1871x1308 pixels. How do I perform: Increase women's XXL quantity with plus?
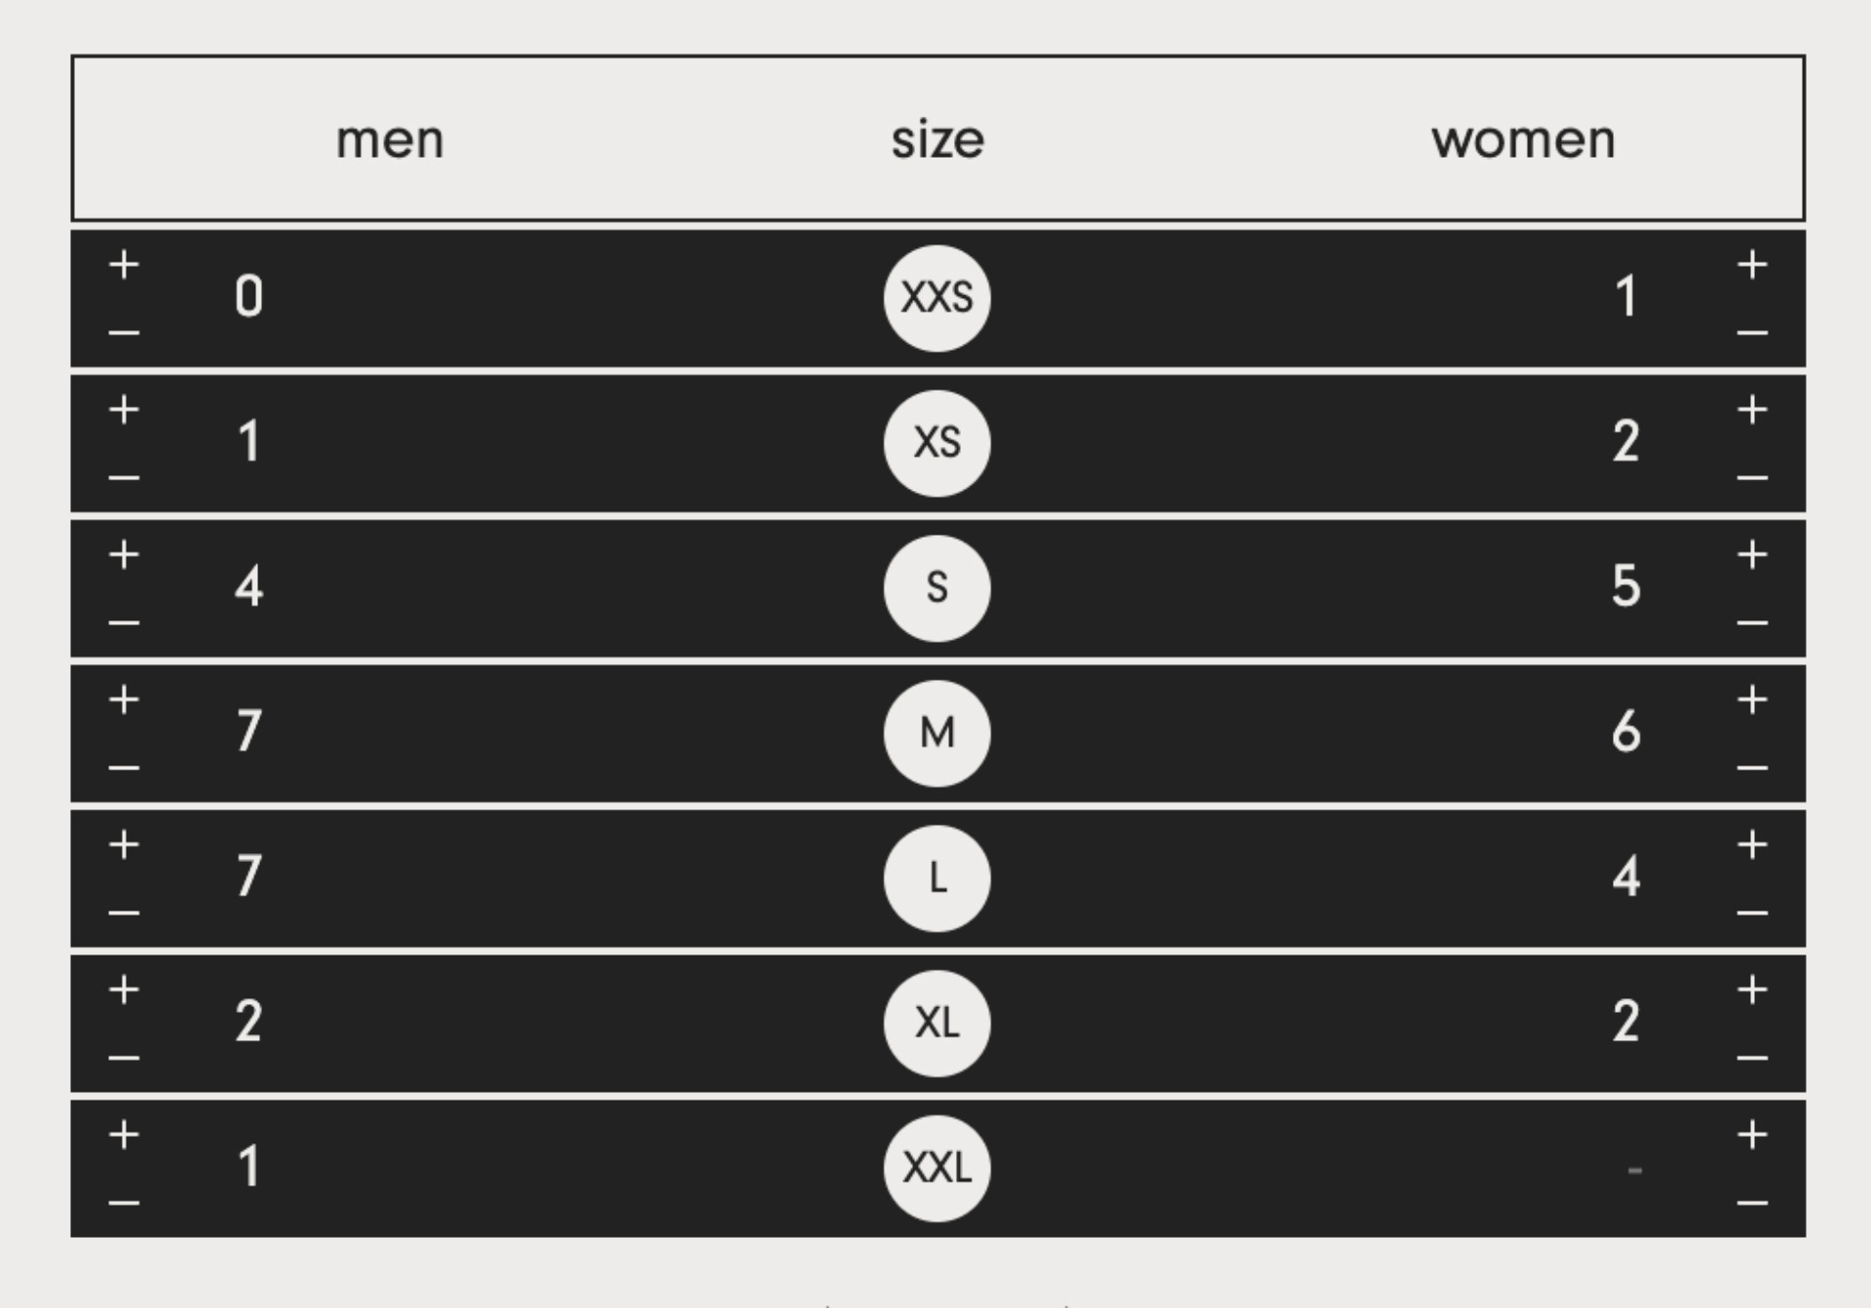tap(1752, 1135)
